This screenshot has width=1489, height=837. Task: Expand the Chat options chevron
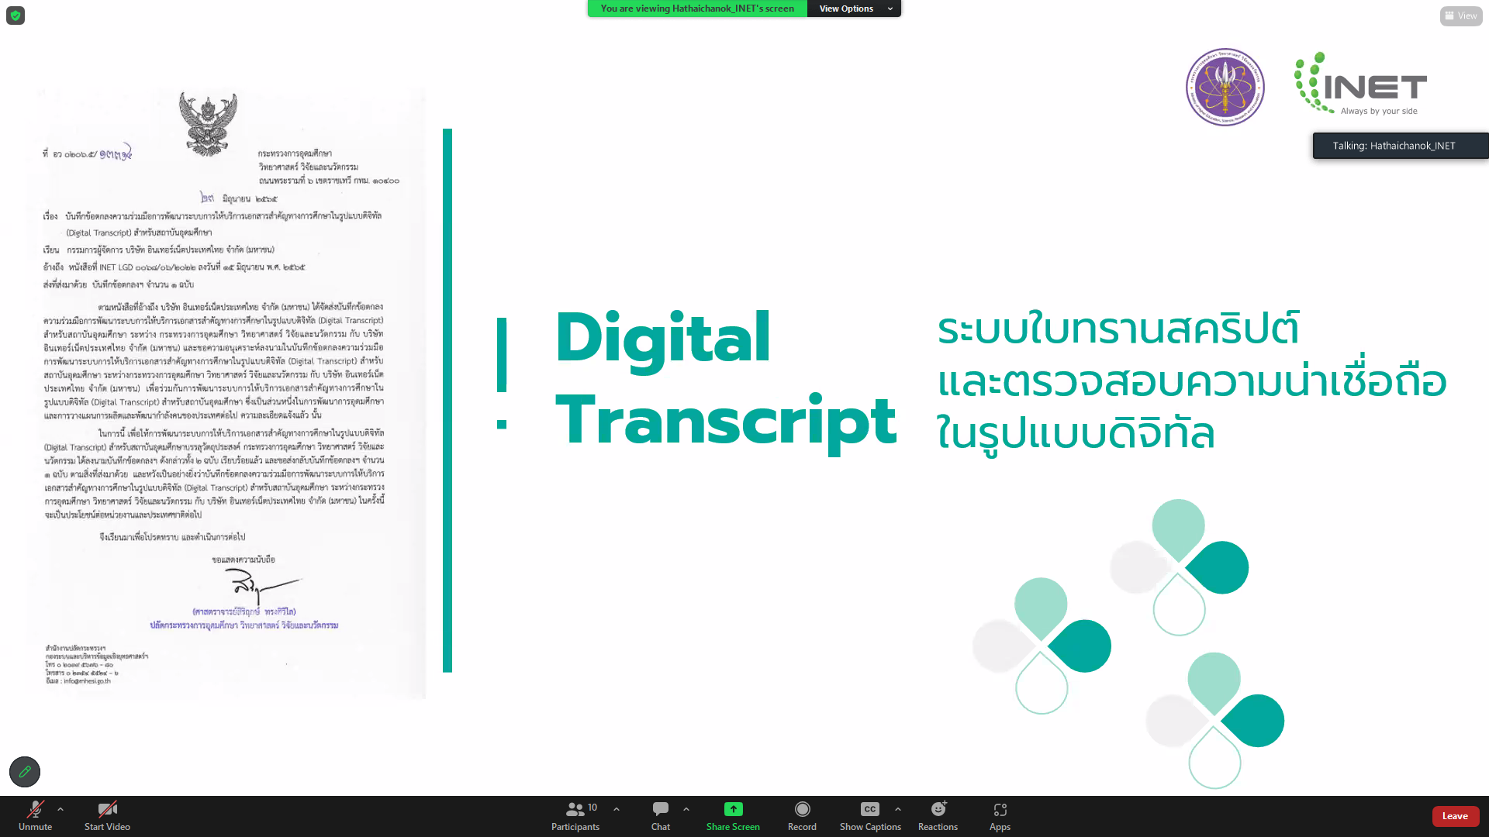click(x=686, y=809)
